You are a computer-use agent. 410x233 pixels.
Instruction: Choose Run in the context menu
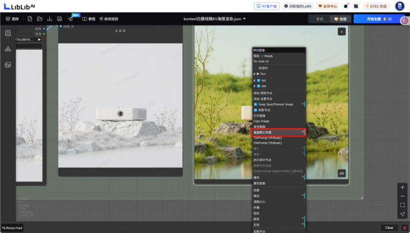click(279, 74)
